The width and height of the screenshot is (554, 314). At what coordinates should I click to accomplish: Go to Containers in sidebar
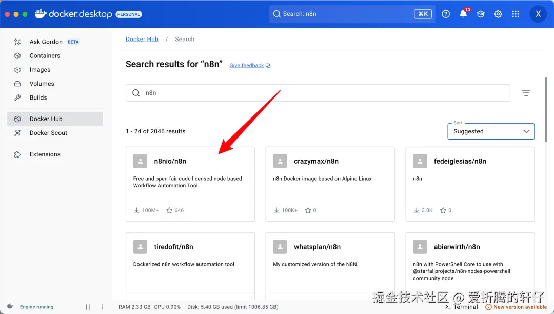tap(55, 56)
